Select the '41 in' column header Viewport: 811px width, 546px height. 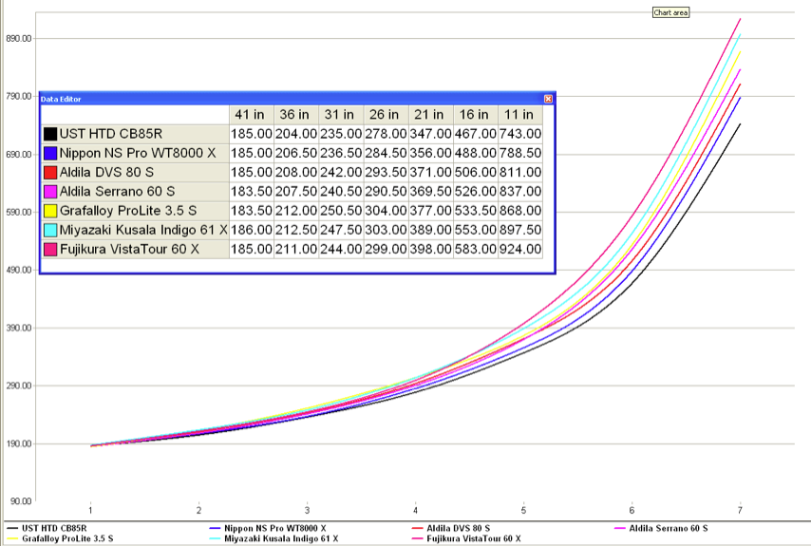coord(252,115)
